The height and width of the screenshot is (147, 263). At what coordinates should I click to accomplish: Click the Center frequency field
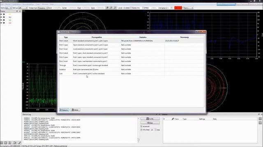click(72, 8)
